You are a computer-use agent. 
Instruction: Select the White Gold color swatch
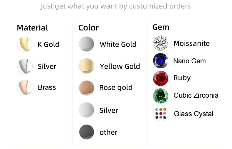point(87,44)
